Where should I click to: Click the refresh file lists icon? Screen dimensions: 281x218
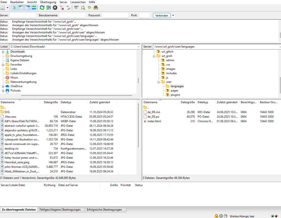point(42,8)
